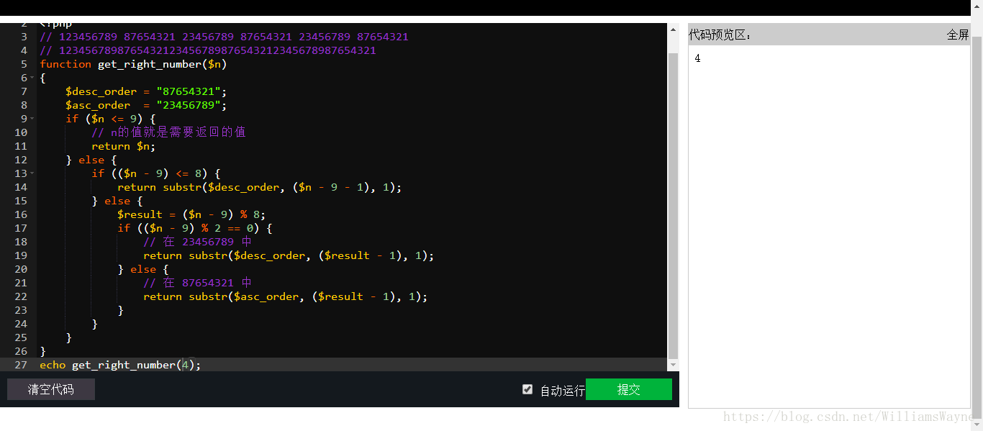This screenshot has width=983, height=431.
Task: Click the page scrollbar down arrow
Action: 977,425
